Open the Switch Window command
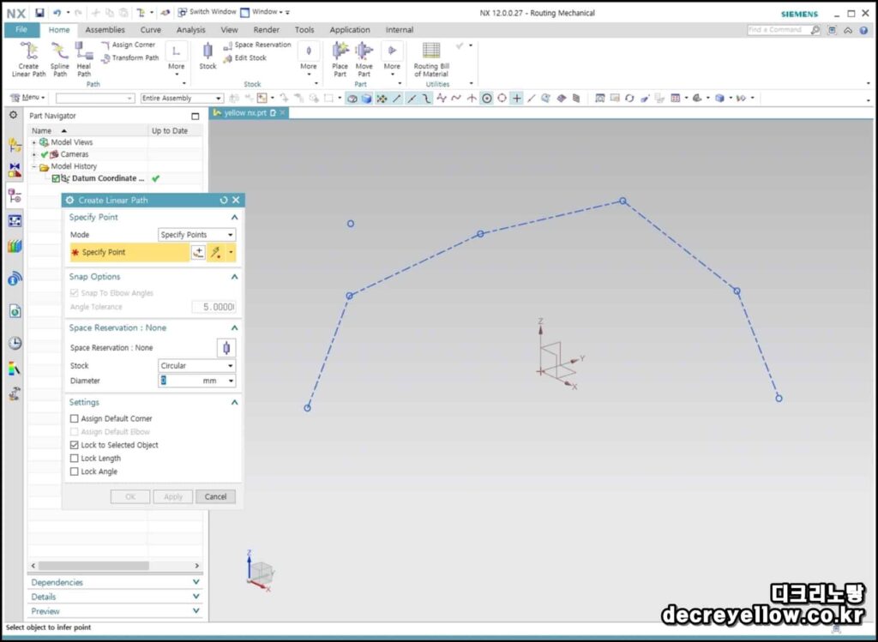Image resolution: width=878 pixels, height=642 pixels. coord(207,12)
